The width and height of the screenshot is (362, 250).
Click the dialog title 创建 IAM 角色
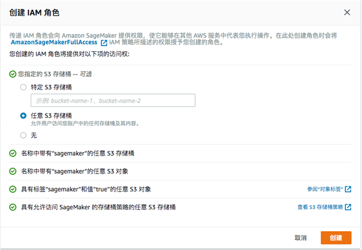click(34, 13)
